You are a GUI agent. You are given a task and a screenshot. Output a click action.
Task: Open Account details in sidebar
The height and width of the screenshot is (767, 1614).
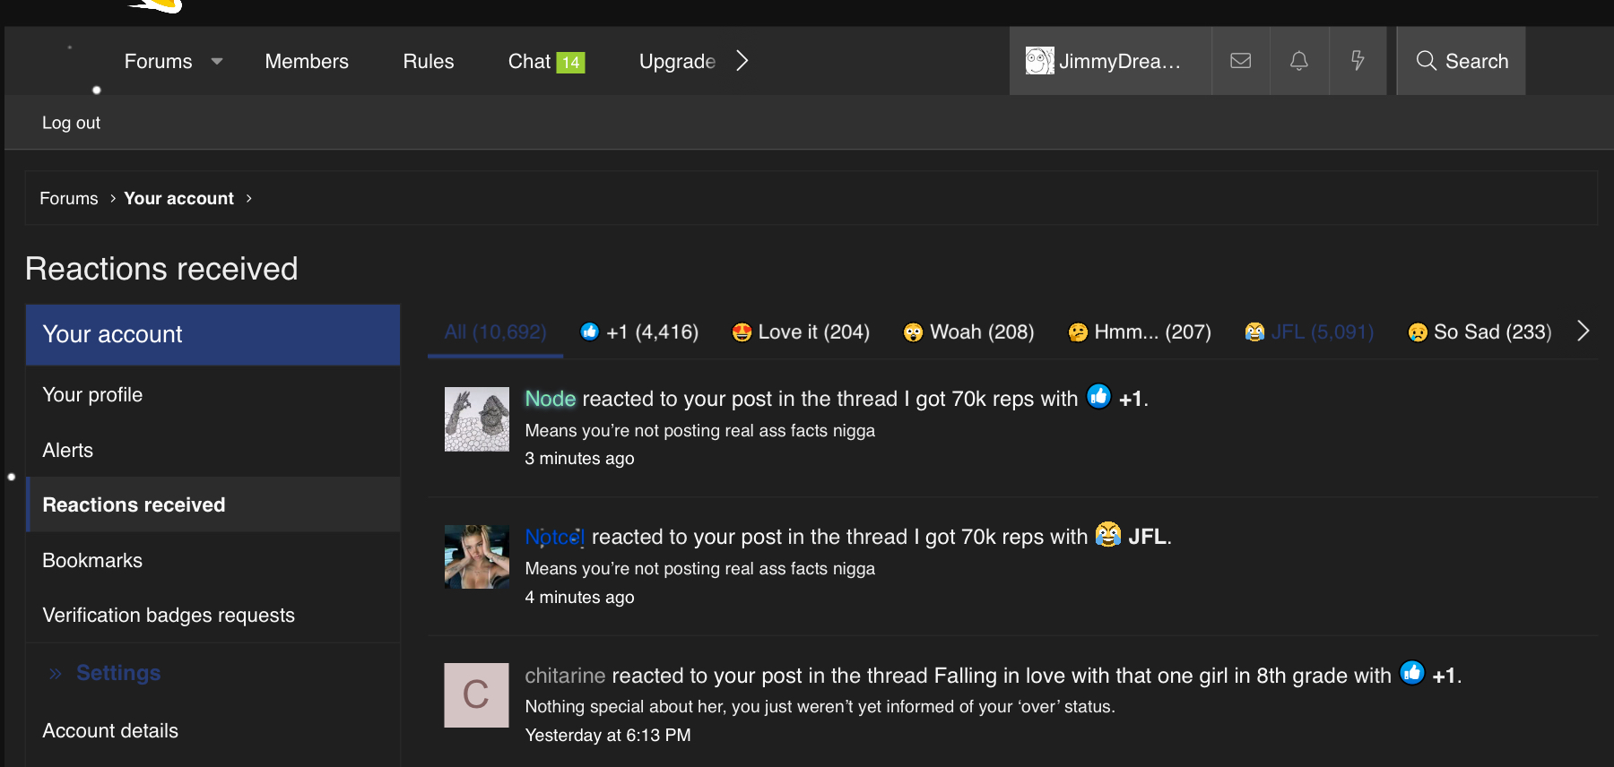tap(110, 731)
